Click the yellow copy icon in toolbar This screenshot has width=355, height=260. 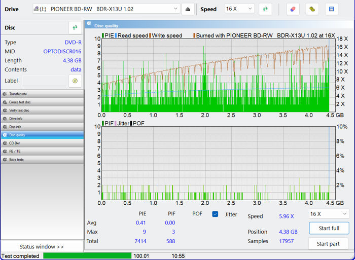click(313, 9)
